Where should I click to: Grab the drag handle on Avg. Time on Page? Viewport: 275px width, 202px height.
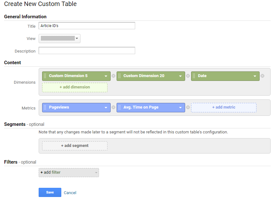click(119, 107)
